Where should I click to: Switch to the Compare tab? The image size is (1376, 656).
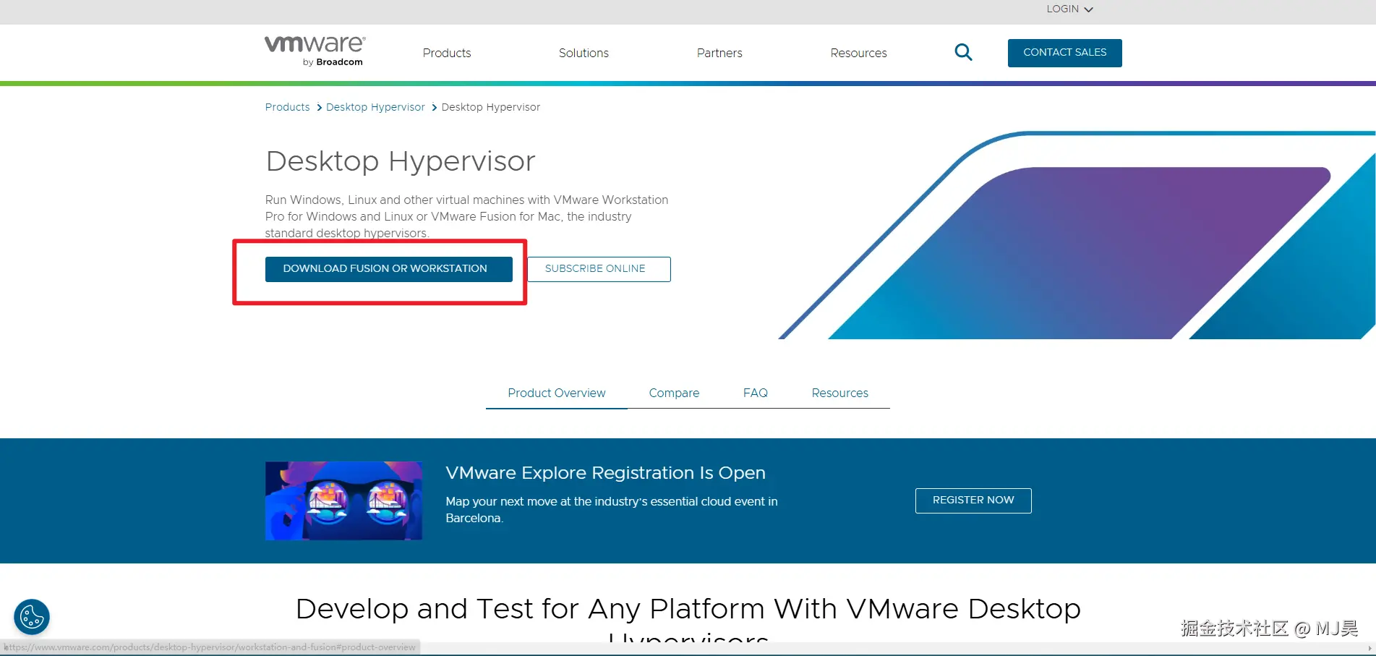(x=674, y=393)
